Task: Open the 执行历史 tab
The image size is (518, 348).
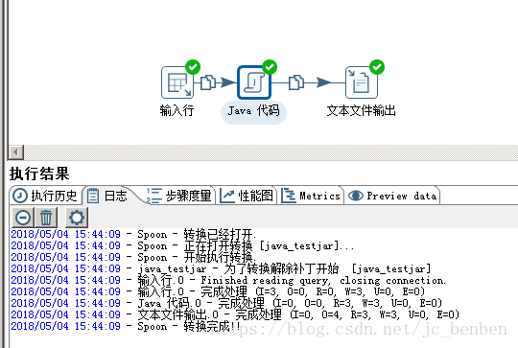Action: 46,196
